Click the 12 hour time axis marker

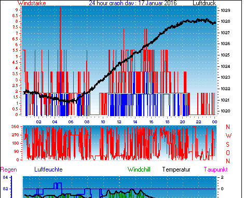click(119, 122)
